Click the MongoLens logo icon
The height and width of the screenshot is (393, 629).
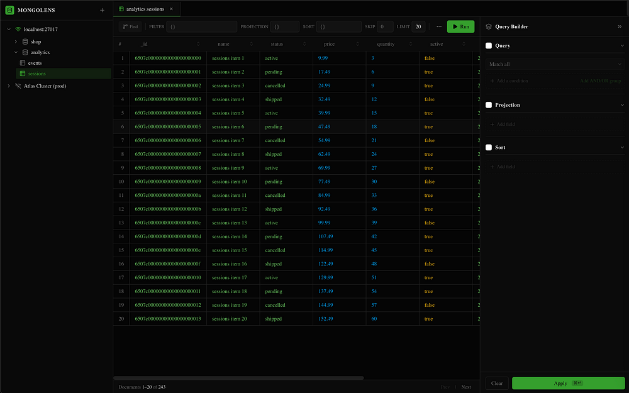(x=9, y=10)
